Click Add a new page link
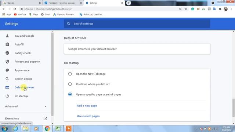This screenshot has width=235, height=132. [x=87, y=106]
